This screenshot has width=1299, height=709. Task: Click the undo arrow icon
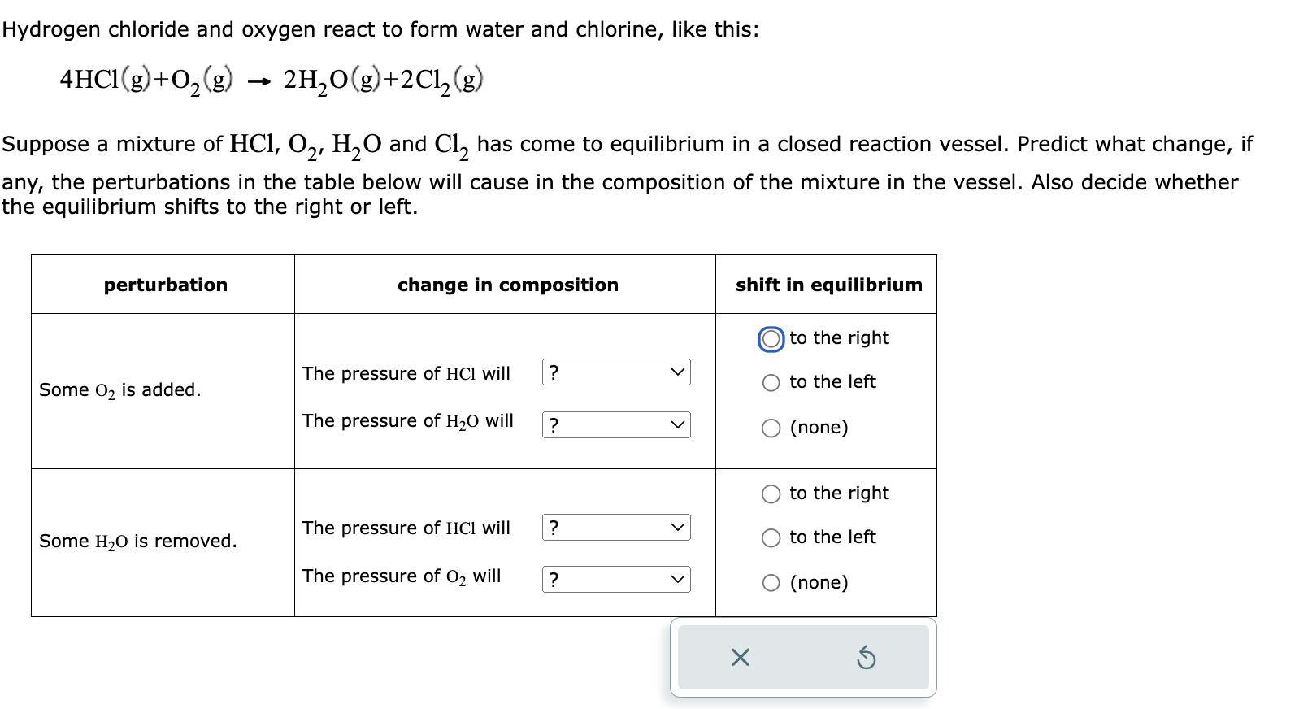pyautogui.click(x=867, y=659)
